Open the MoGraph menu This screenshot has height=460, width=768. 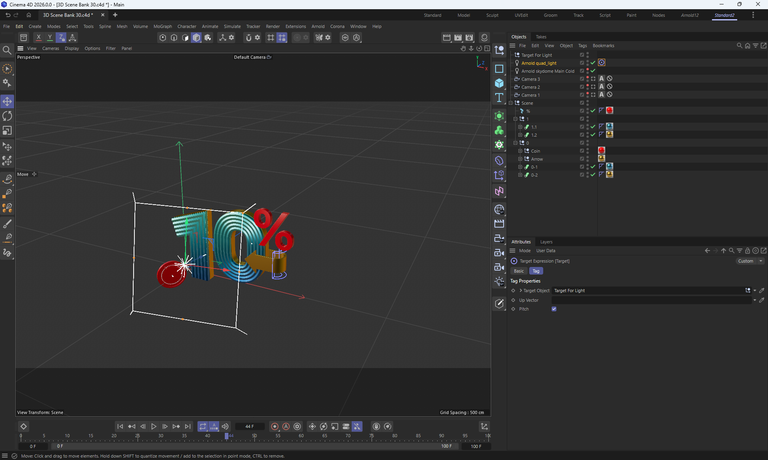pos(162,26)
